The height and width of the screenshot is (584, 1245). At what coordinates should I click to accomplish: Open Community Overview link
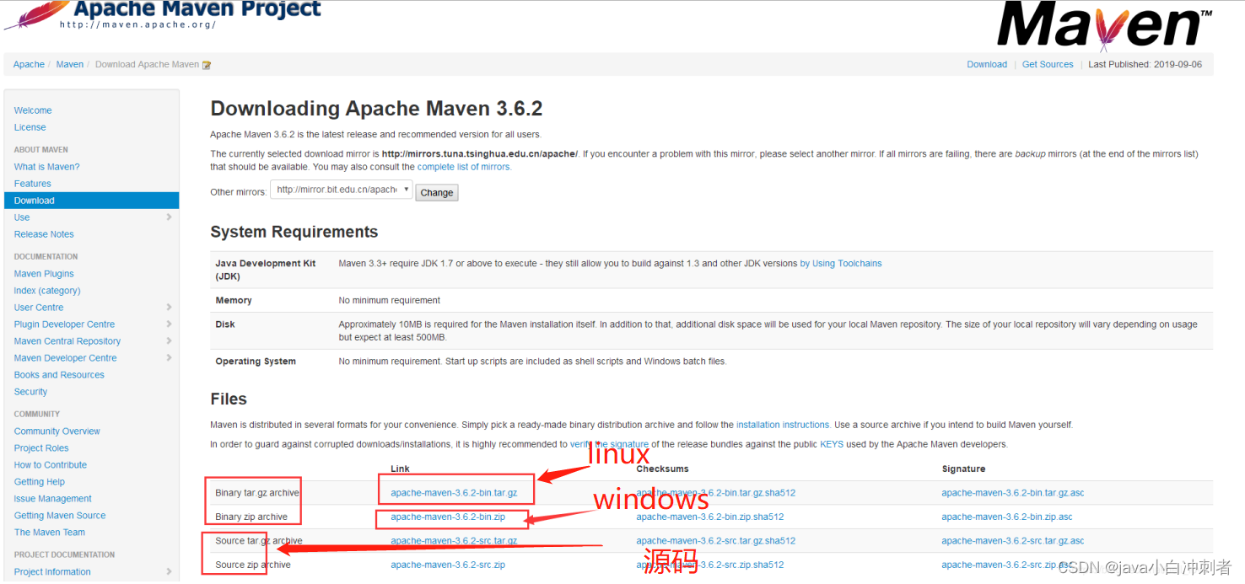(x=57, y=431)
